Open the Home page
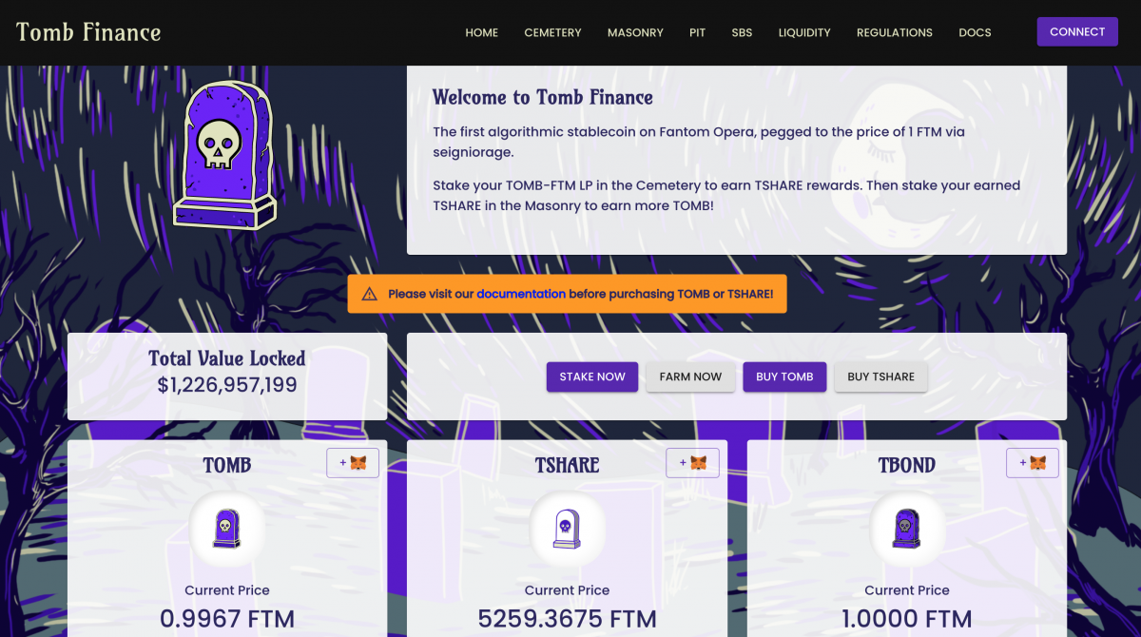Viewport: 1141px width, 637px height. [482, 32]
